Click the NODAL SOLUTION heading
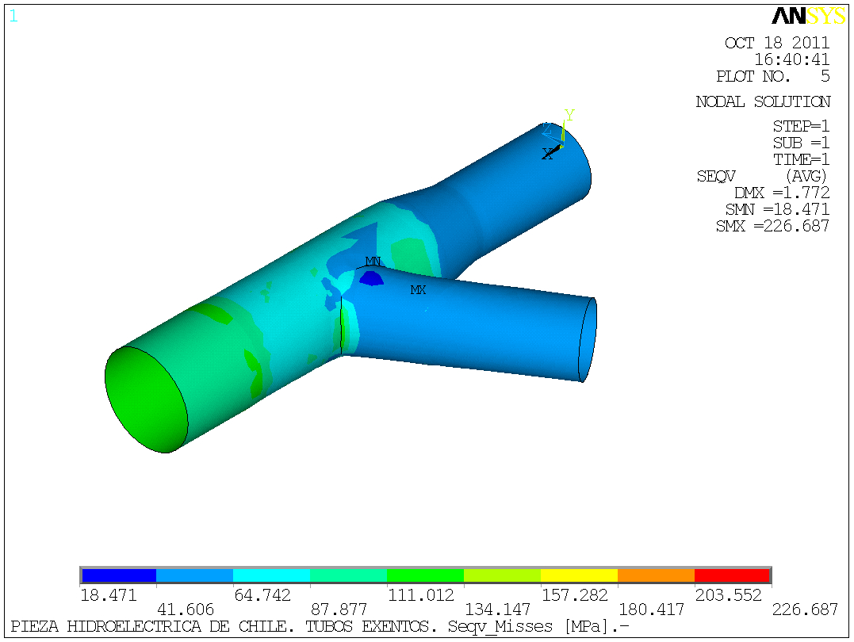This screenshot has width=854, height=642. [x=763, y=101]
